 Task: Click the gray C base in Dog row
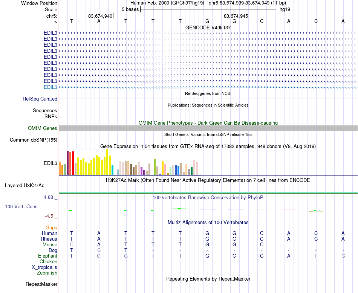[x=99, y=250]
